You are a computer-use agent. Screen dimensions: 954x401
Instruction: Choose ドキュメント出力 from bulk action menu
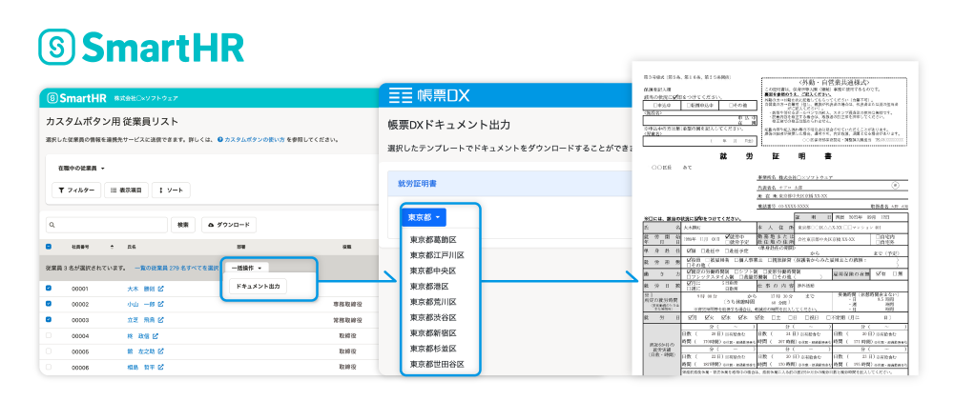pos(258,286)
